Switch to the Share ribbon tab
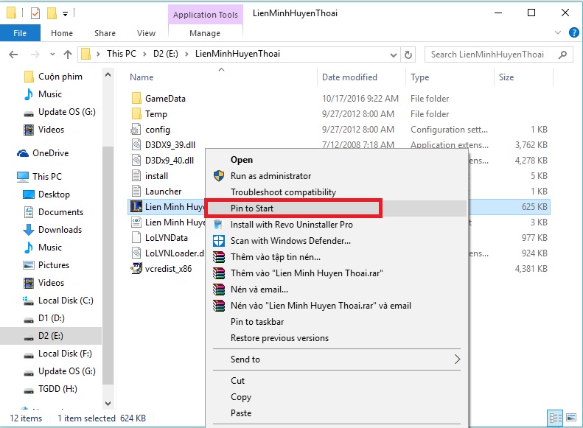Image resolution: width=583 pixels, height=428 pixels. click(105, 33)
